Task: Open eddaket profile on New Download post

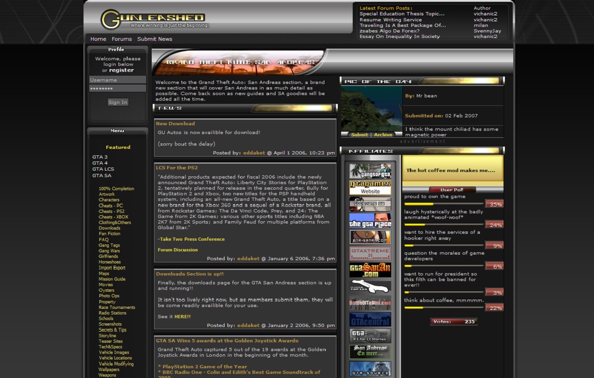Action: pos(254,153)
